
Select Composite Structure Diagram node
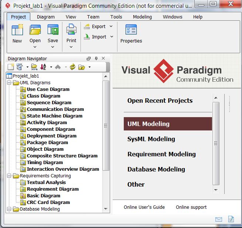(x=62, y=156)
